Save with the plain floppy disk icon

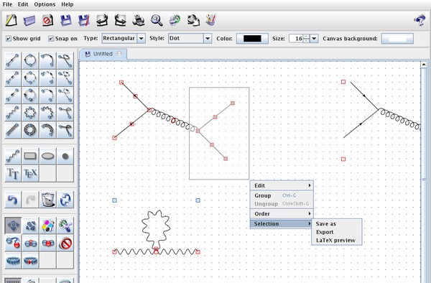coord(65,20)
